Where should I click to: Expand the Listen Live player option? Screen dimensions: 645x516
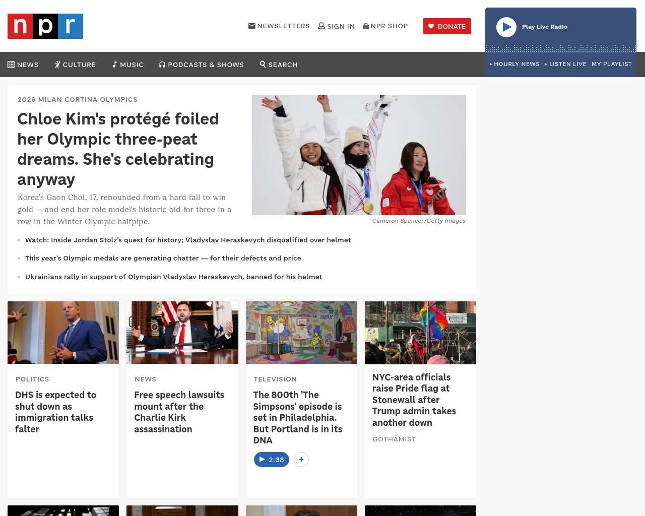(x=565, y=64)
